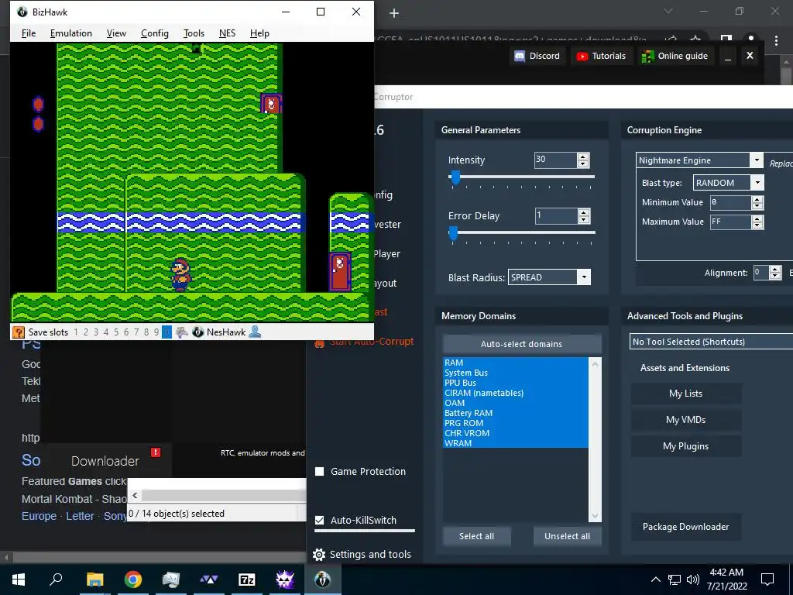The image size is (793, 595).
Task: Increase Maximum Value with spinner arrow
Action: [757, 218]
